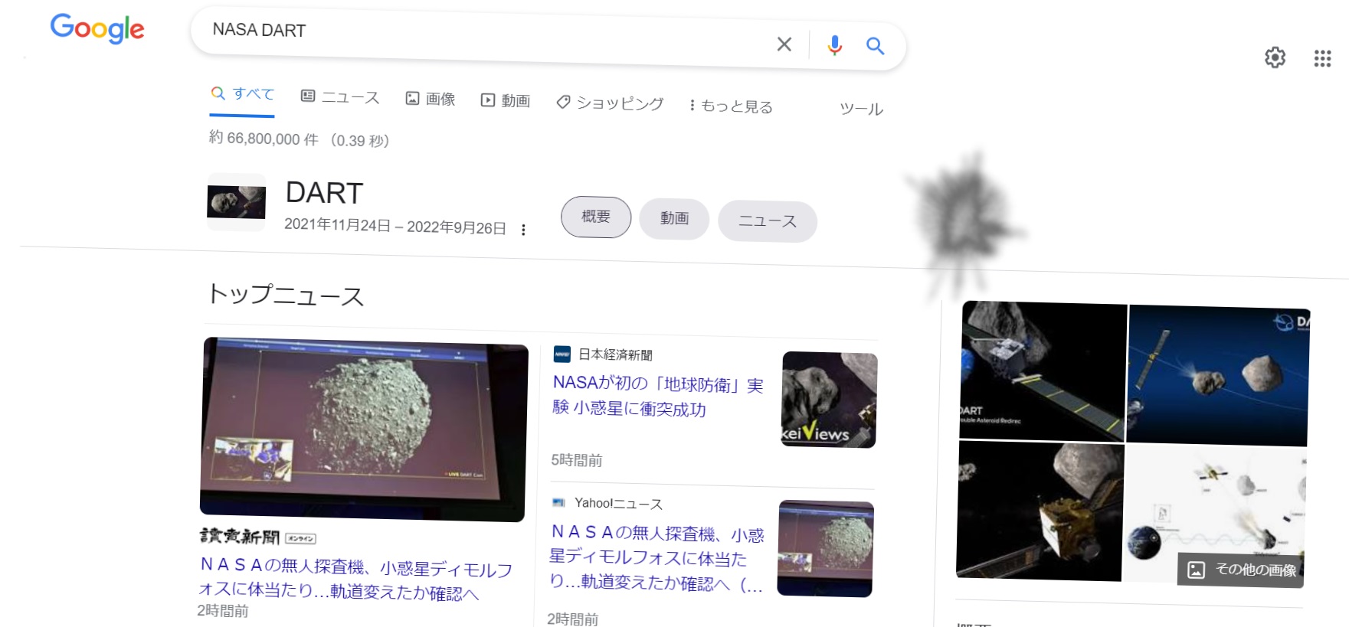
Task: Click the Google logo
Action: (x=97, y=28)
